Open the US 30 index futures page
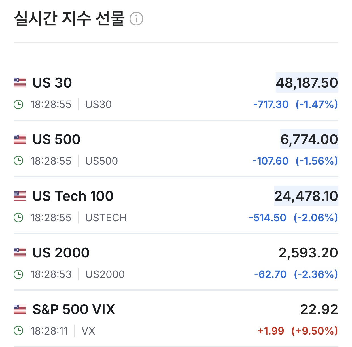The image size is (352, 347). (x=52, y=83)
